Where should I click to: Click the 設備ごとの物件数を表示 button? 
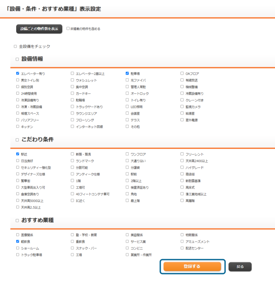click(39, 29)
